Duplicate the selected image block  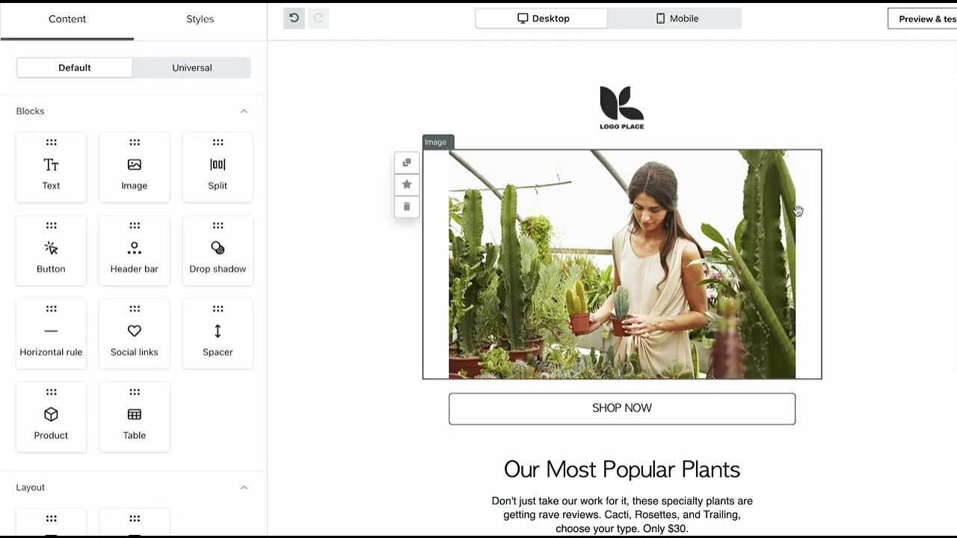(407, 163)
